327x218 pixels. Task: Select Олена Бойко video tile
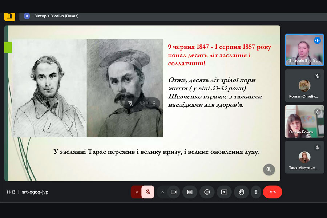click(304, 121)
